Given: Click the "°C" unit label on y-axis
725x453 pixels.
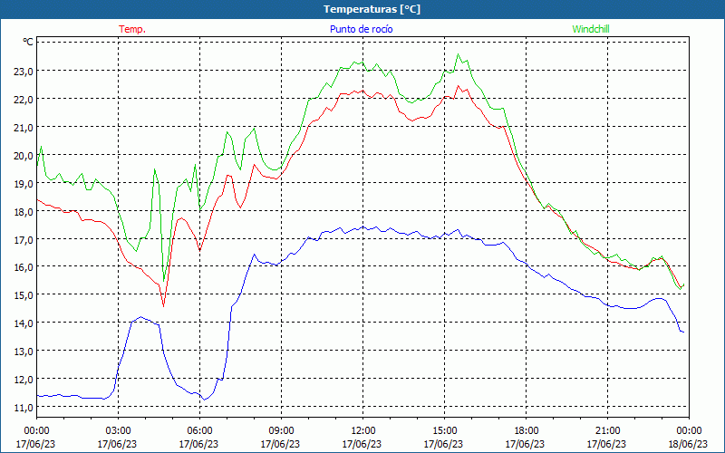Looking at the screenshot, I should coord(28,42).
